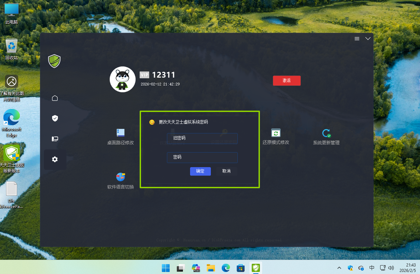Expand the system tray hidden icons arrow
Viewport: 420px width, 274px height.
pyautogui.click(x=339, y=268)
